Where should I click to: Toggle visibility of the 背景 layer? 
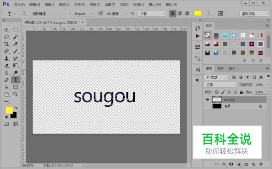pyautogui.click(x=207, y=106)
